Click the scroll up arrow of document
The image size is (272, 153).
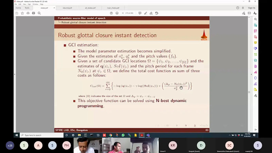[x=249, y=18]
